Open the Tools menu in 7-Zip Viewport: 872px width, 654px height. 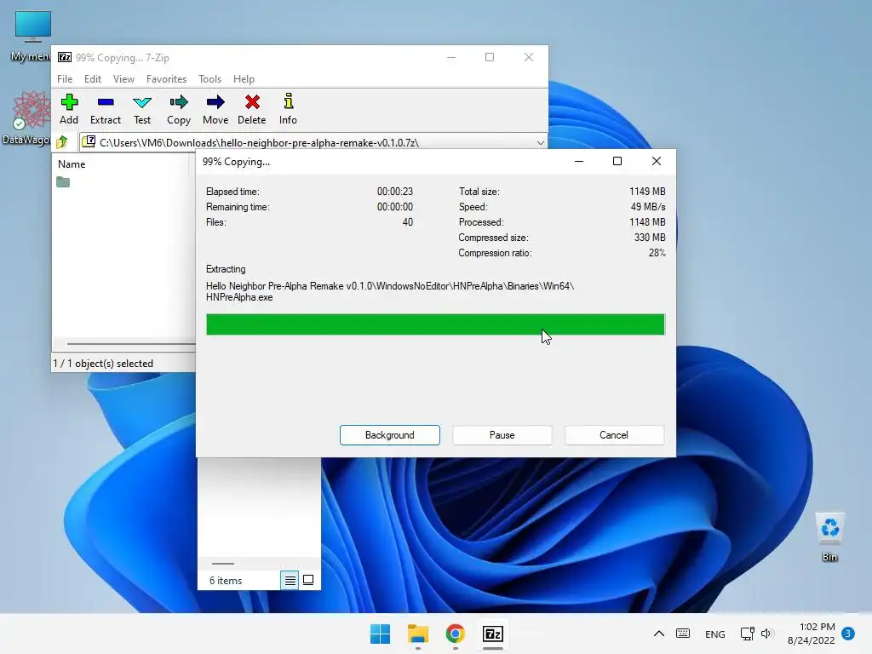click(209, 79)
